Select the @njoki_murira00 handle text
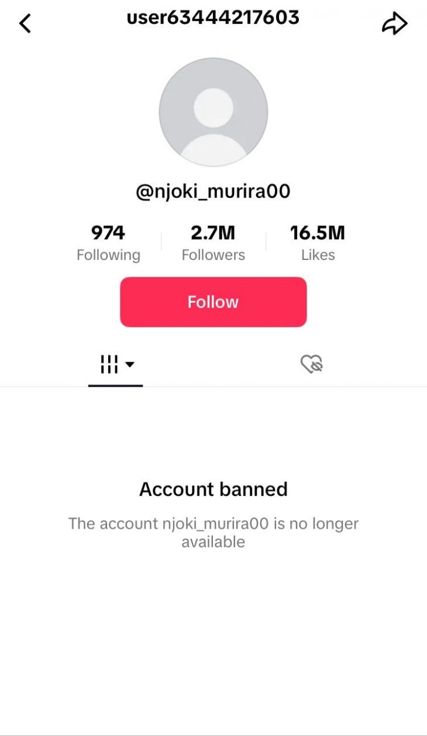This screenshot has width=427, height=736. tap(213, 191)
